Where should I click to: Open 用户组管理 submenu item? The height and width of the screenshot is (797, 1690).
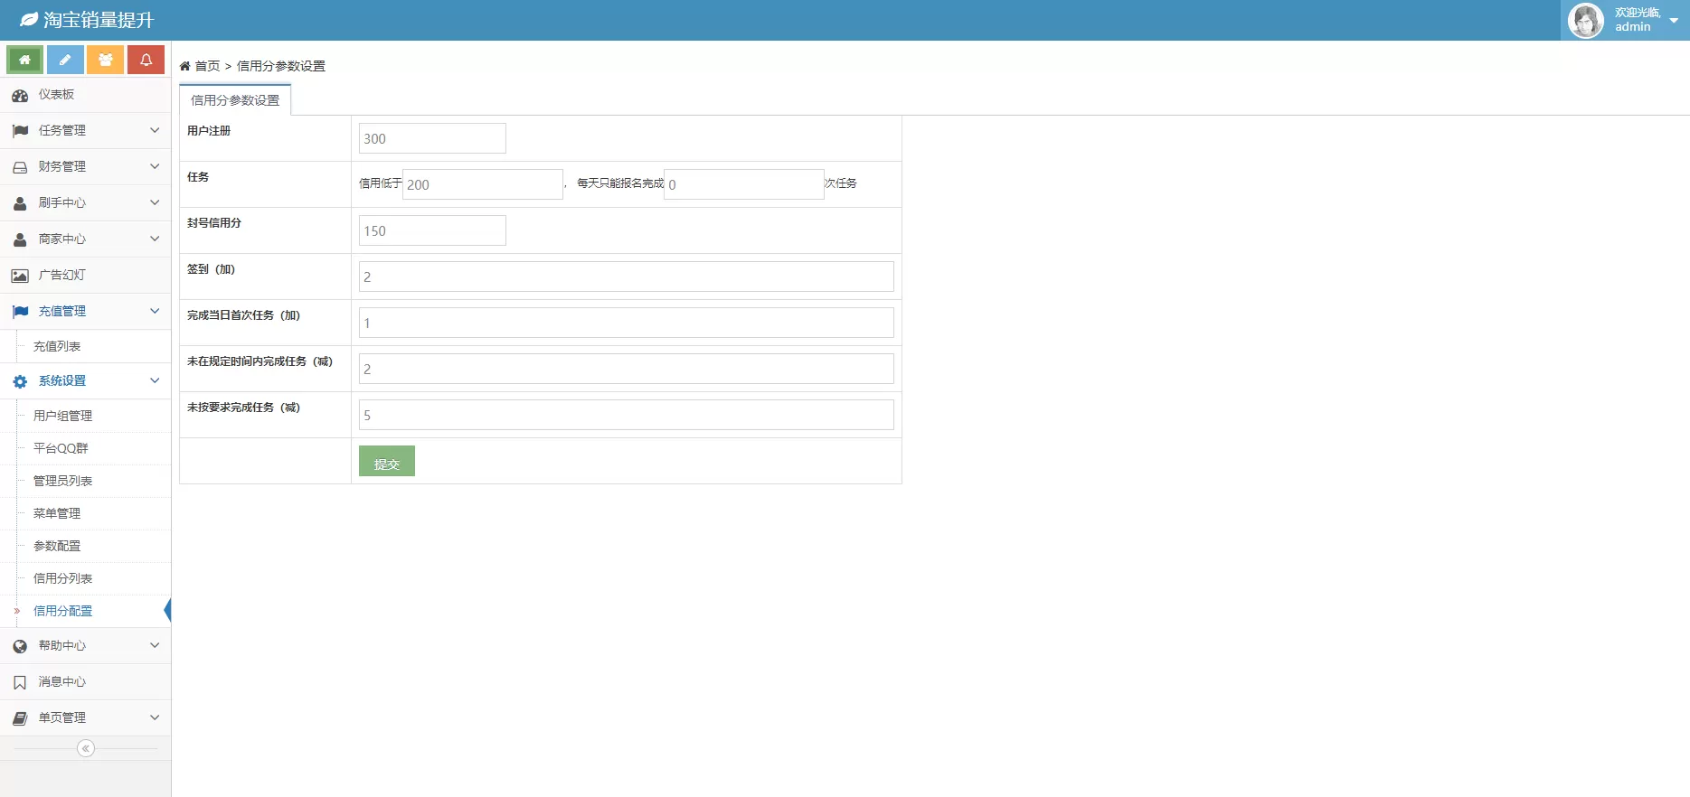tap(62, 416)
